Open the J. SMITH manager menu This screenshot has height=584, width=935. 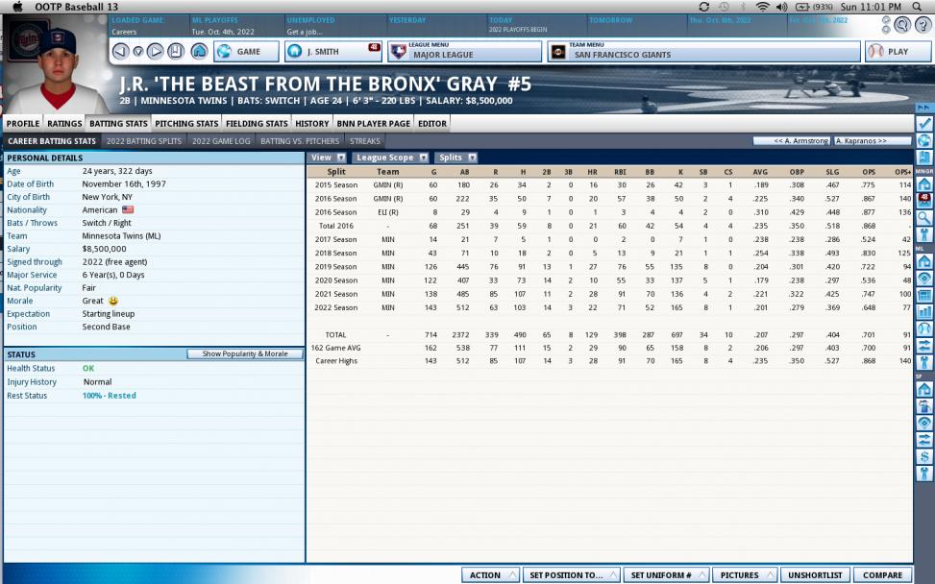(x=332, y=51)
